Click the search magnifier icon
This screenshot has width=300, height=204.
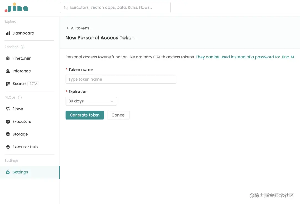click(x=66, y=8)
